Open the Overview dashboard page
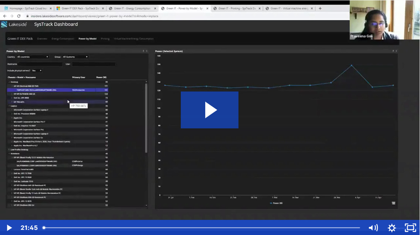 click(x=42, y=39)
